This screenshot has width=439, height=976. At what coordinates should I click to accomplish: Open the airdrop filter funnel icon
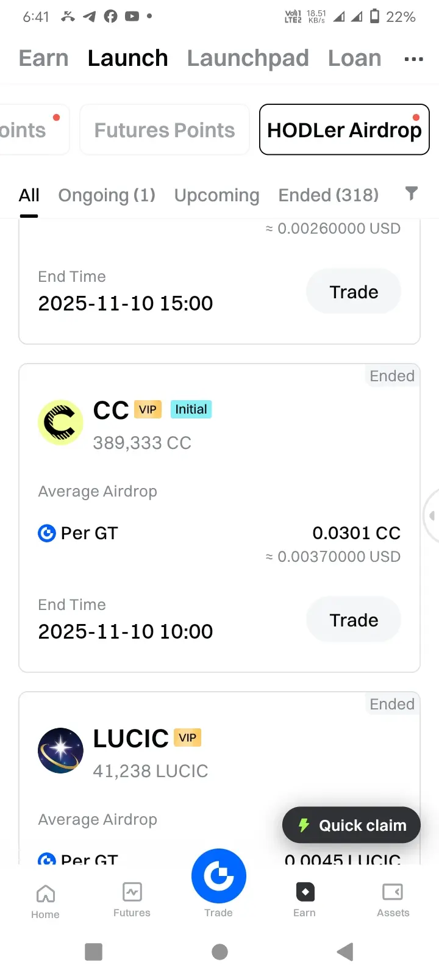(412, 193)
